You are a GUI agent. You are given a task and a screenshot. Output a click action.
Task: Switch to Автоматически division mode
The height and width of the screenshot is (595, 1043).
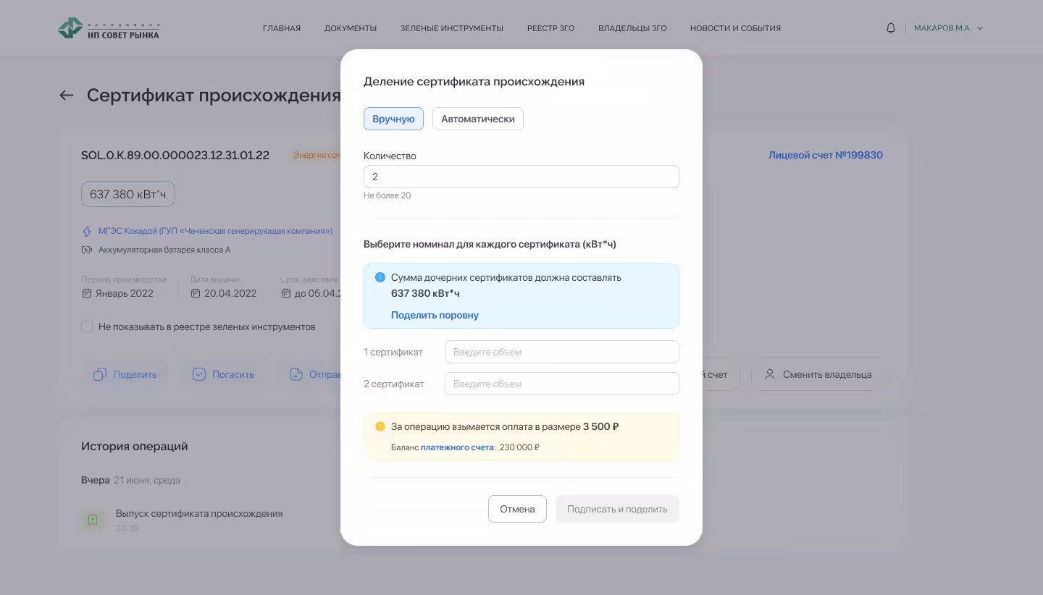477,119
